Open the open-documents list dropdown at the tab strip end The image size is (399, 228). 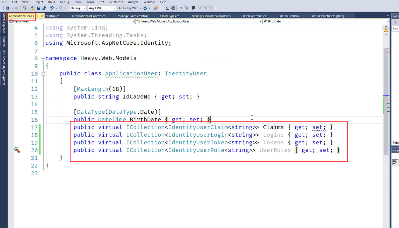pos(388,16)
